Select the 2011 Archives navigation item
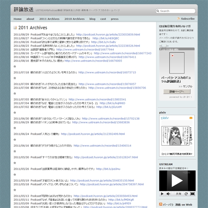 pyautogui.click(x=49, y=19)
